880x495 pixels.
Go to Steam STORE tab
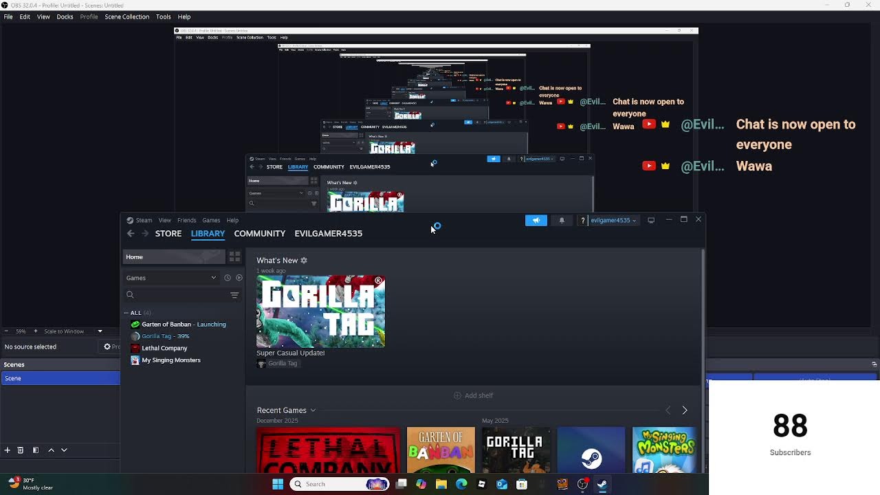tap(168, 234)
